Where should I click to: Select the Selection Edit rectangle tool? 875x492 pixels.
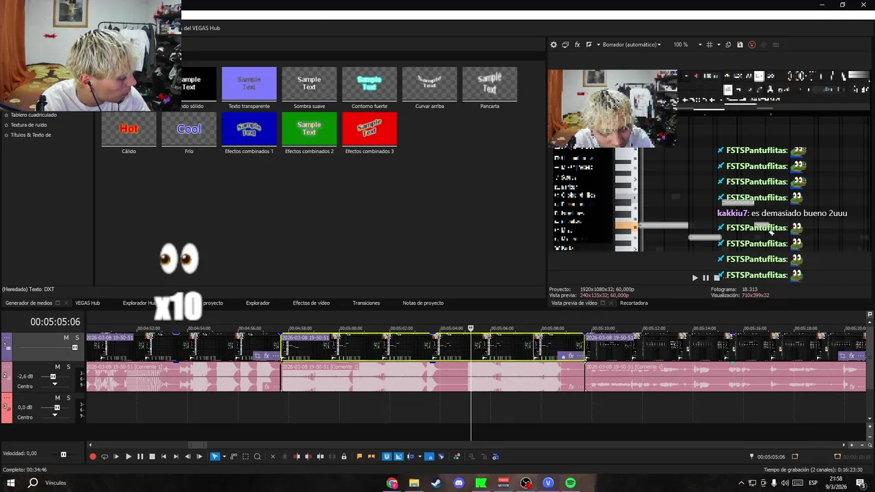[x=245, y=456]
